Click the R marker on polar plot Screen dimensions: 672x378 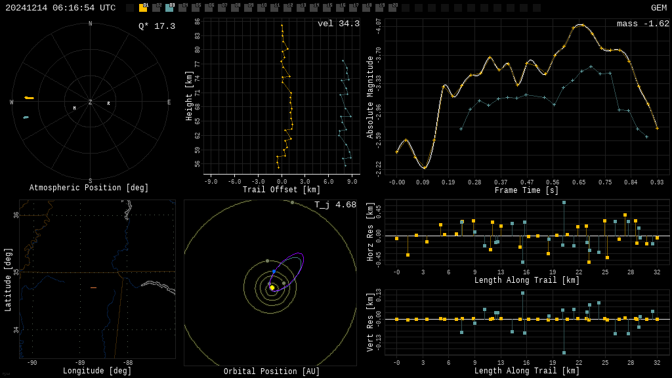(x=109, y=104)
